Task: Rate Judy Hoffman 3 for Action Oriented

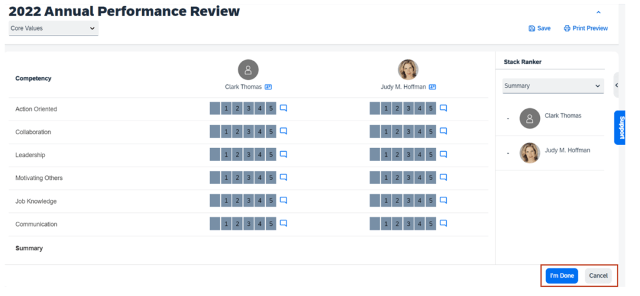Action: (409, 109)
